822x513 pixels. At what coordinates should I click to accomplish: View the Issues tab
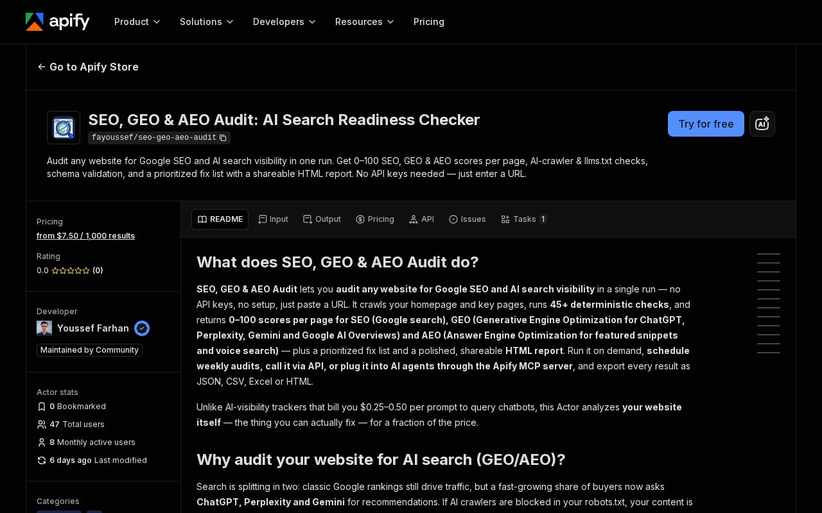(467, 219)
